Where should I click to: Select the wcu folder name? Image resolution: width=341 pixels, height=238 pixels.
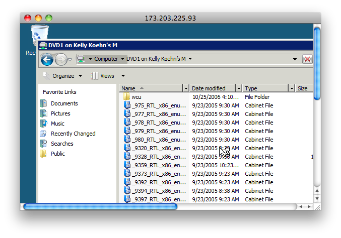pyautogui.click(x=137, y=97)
